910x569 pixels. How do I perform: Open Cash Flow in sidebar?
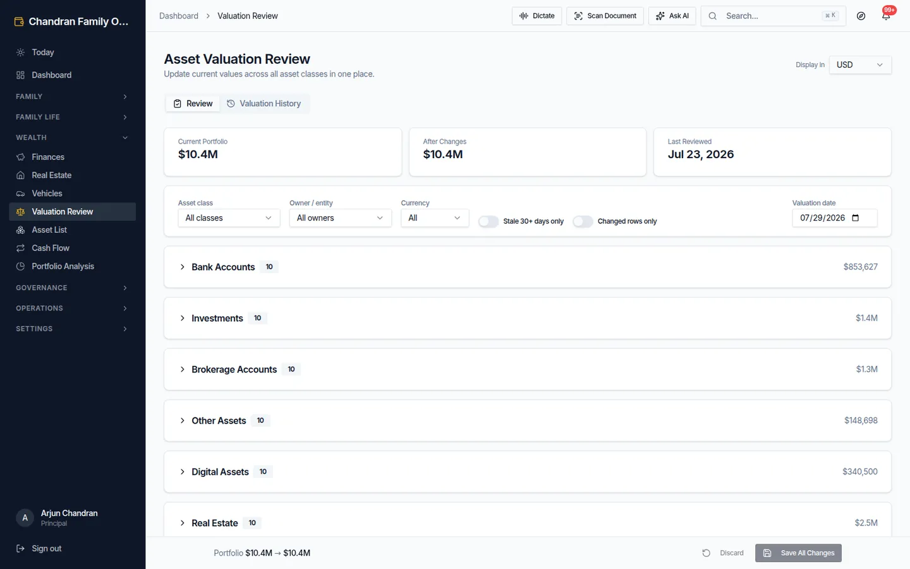(x=73, y=248)
